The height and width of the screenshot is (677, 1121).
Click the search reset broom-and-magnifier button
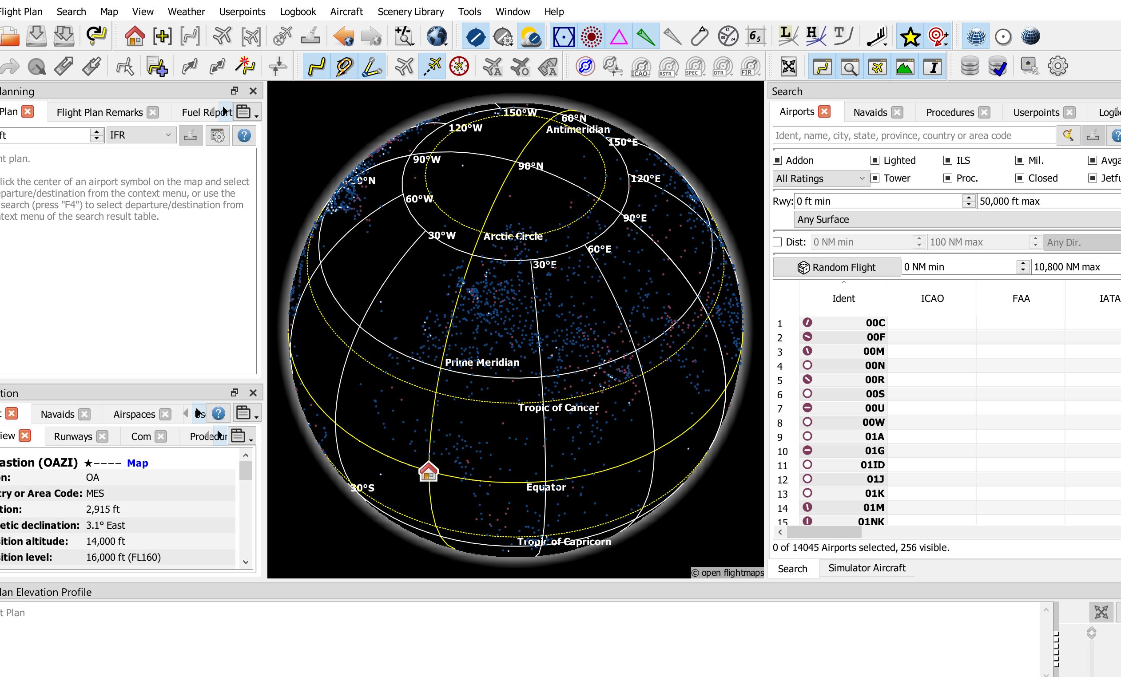(1068, 135)
